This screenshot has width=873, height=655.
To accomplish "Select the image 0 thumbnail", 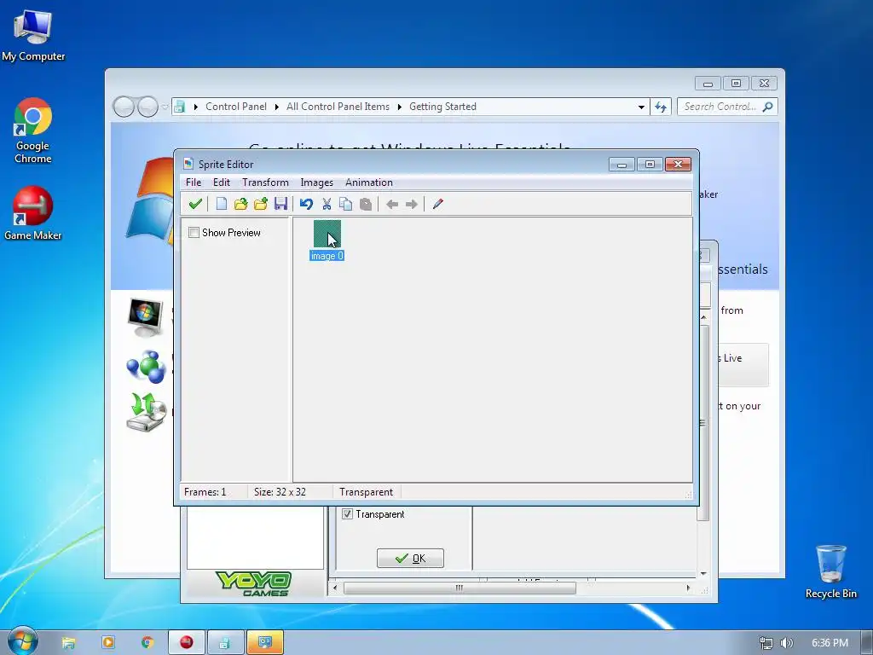I will (327, 234).
